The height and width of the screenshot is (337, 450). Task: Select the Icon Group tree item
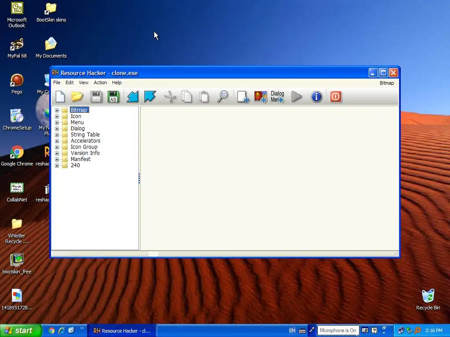point(84,147)
